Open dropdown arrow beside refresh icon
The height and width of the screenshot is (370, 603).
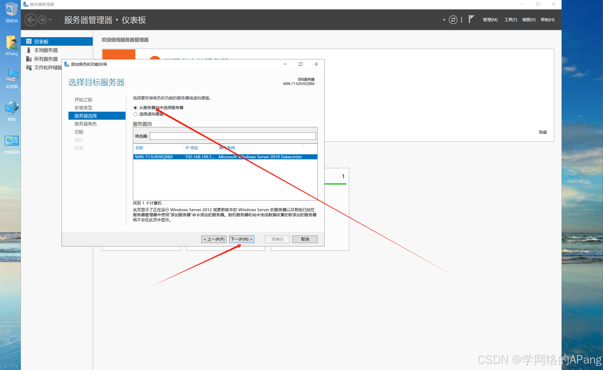click(444, 20)
